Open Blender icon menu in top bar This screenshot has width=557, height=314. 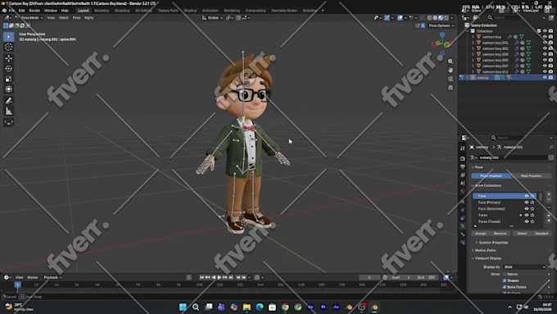coord(4,11)
